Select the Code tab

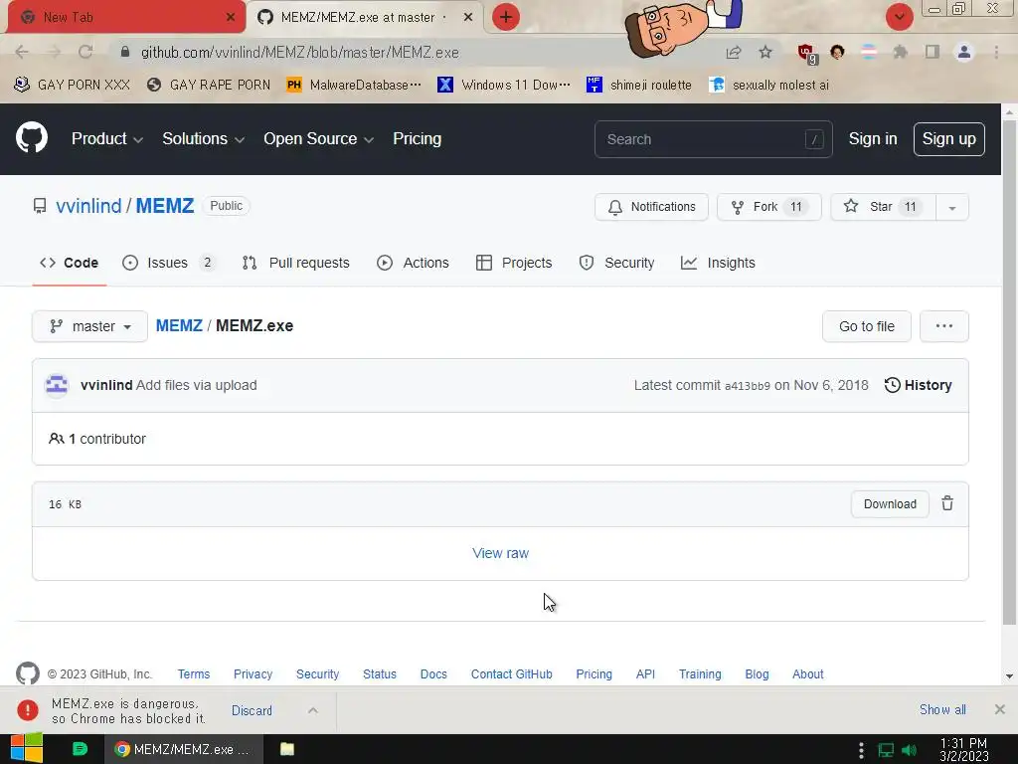tap(69, 263)
